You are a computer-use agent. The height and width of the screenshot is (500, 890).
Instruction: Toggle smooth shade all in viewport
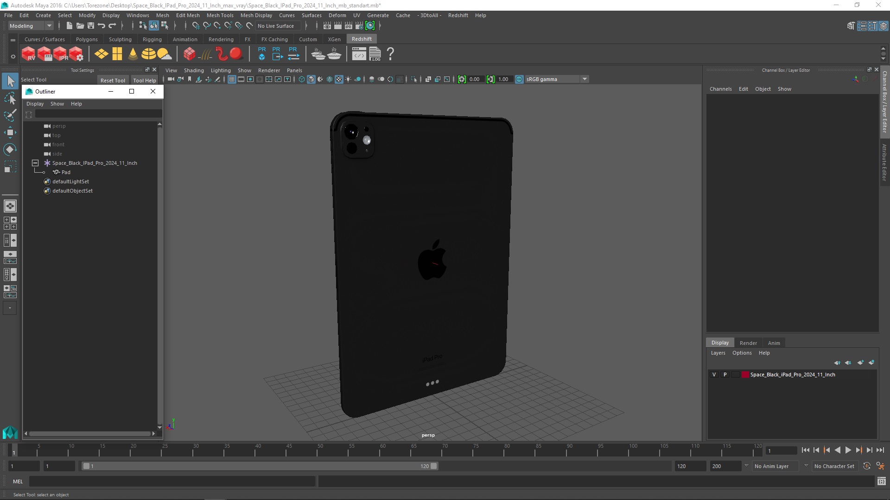tap(311, 79)
